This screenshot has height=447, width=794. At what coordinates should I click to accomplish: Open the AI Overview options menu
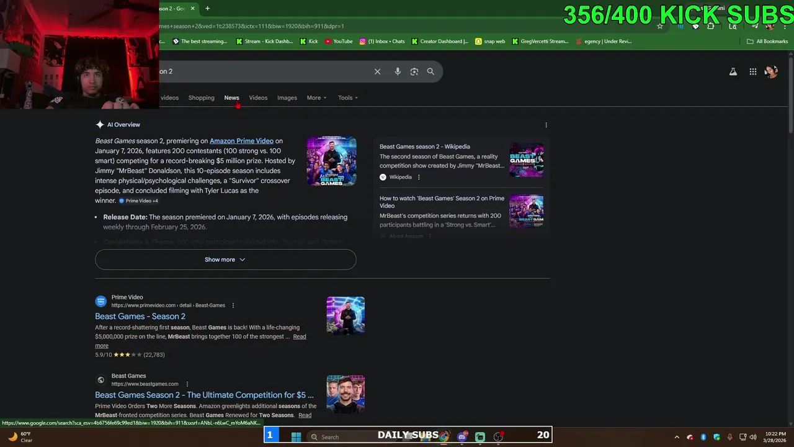(546, 125)
